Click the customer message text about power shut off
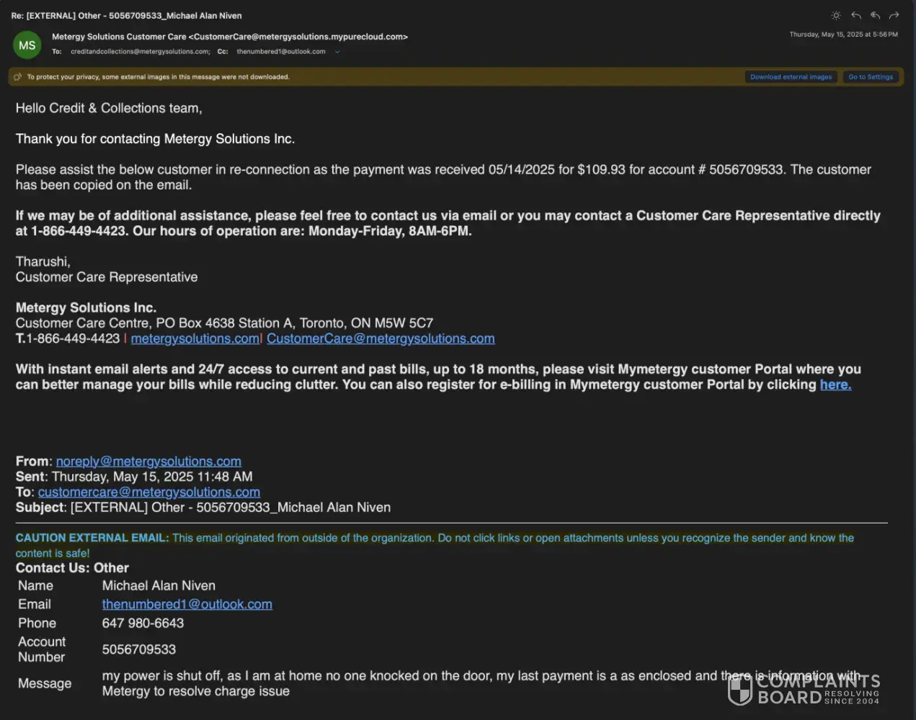This screenshot has height=720, width=916. coord(481,683)
